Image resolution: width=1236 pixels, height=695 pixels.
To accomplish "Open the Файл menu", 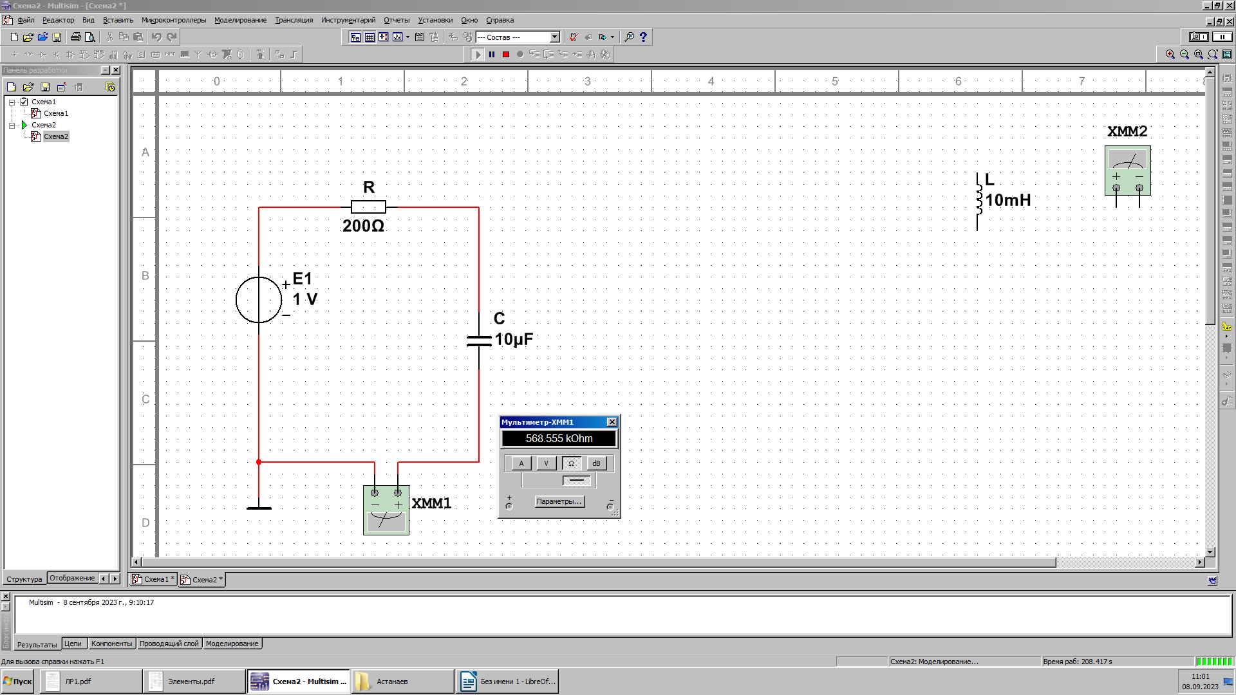I will [26, 20].
